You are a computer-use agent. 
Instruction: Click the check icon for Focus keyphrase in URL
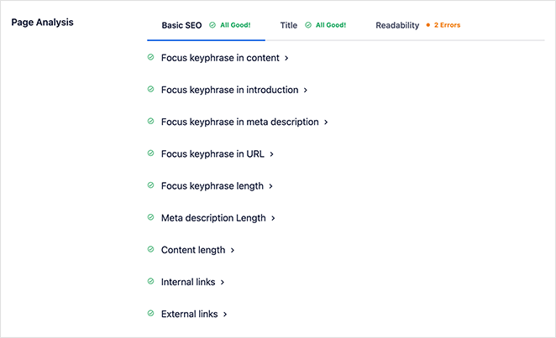pos(150,153)
